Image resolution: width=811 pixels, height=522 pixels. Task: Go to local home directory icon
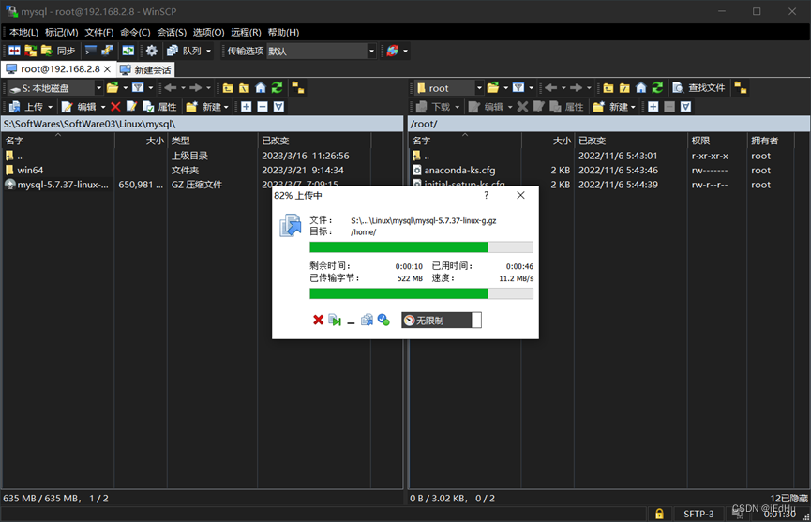261,88
